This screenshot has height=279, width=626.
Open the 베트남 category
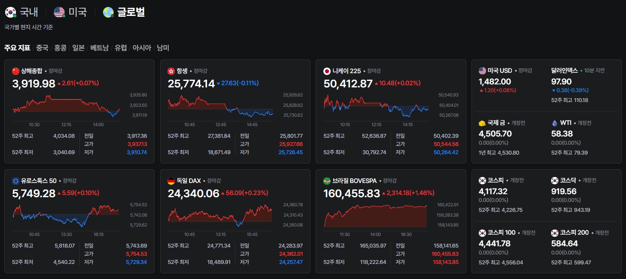(x=99, y=48)
